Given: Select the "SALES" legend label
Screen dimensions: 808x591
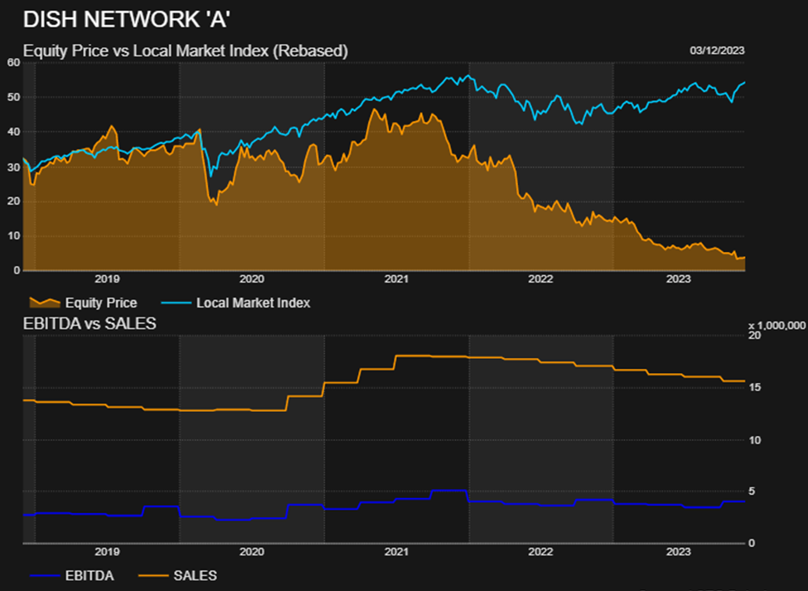Looking at the screenshot, I should pyautogui.click(x=195, y=575).
